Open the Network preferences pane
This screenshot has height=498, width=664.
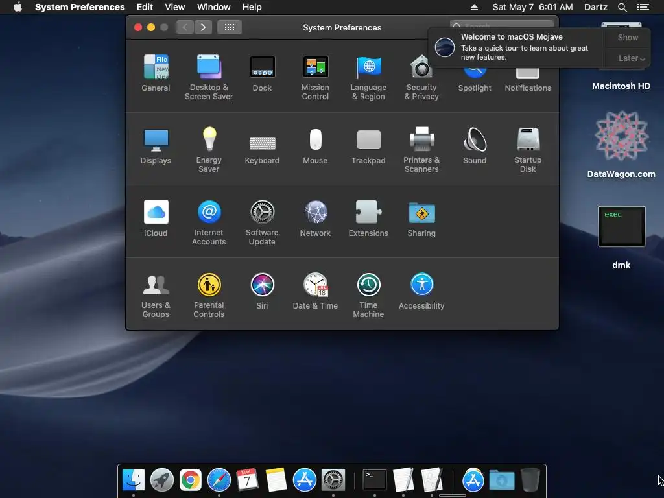tap(315, 219)
